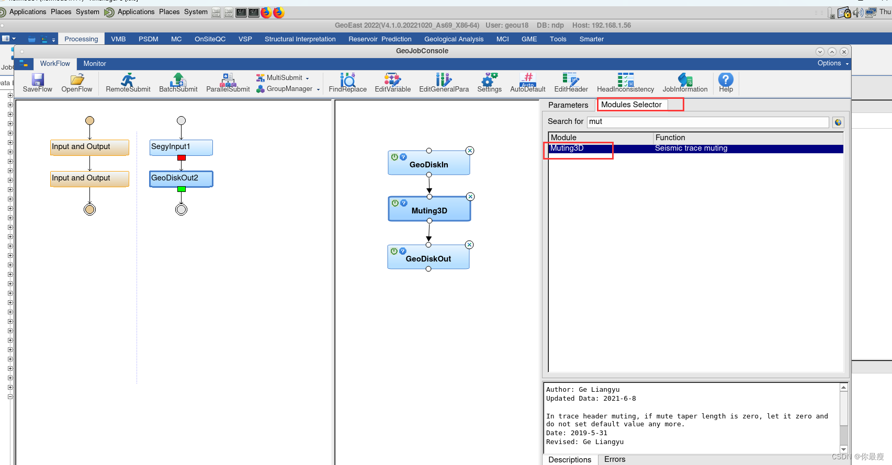Image resolution: width=892 pixels, height=465 pixels.
Task: Open the first terminal icon in top panel
Action: point(241,13)
